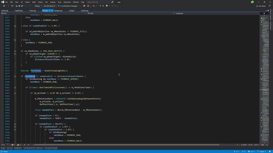273x153 pixels.
Task: Click the Save toolbar icon
Action: click(x=19, y=6)
